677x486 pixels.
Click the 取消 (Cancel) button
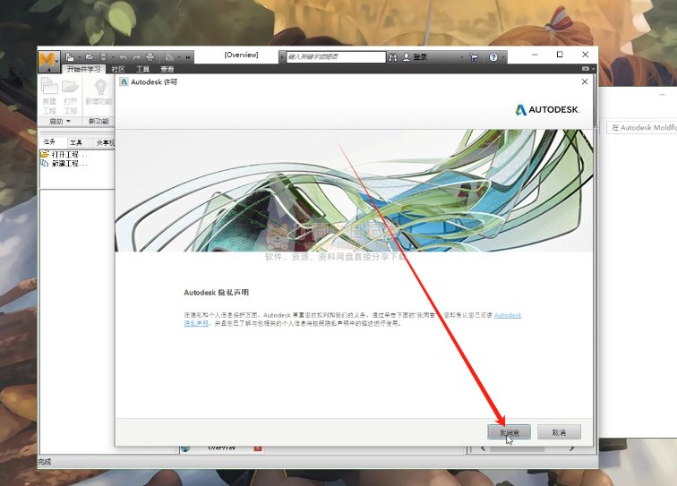[559, 432]
